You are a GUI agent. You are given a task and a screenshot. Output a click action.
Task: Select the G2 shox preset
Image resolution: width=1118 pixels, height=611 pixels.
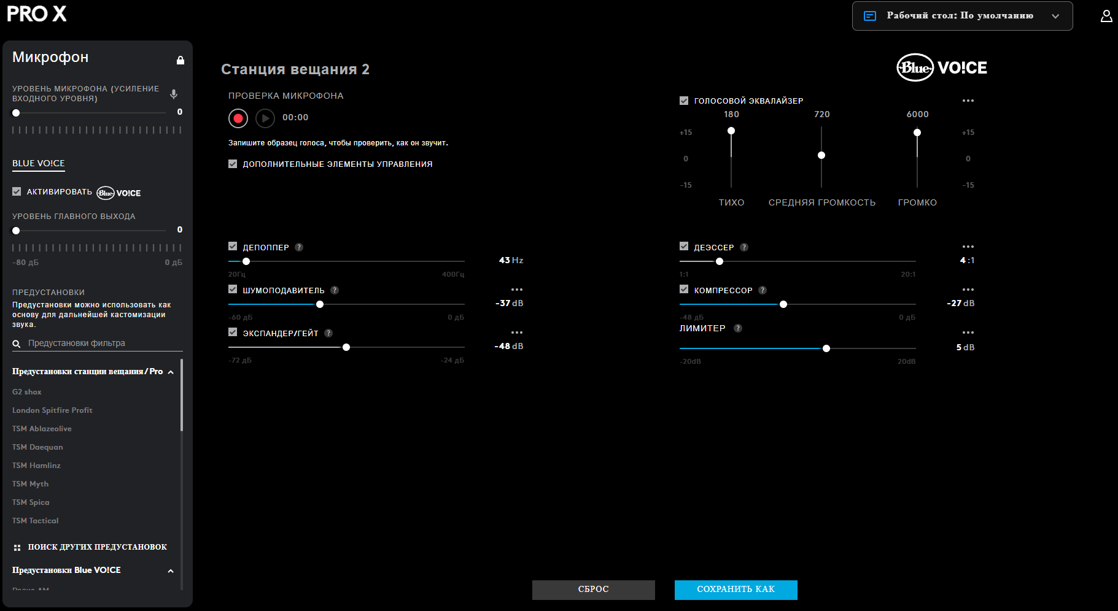27,392
